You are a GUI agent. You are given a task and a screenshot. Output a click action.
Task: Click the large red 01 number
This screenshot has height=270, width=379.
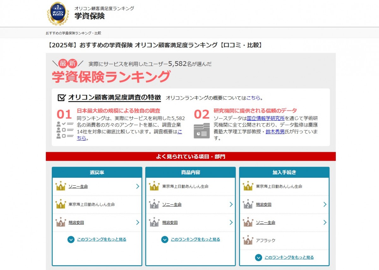[x=64, y=114]
